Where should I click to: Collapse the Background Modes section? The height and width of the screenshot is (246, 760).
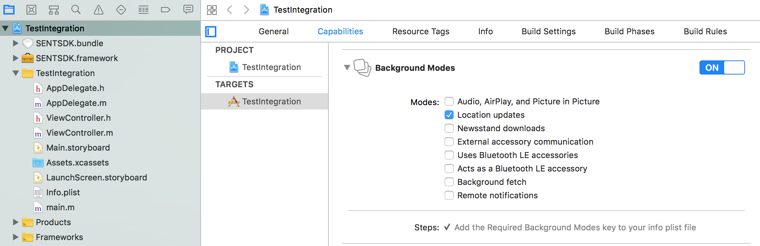(347, 67)
